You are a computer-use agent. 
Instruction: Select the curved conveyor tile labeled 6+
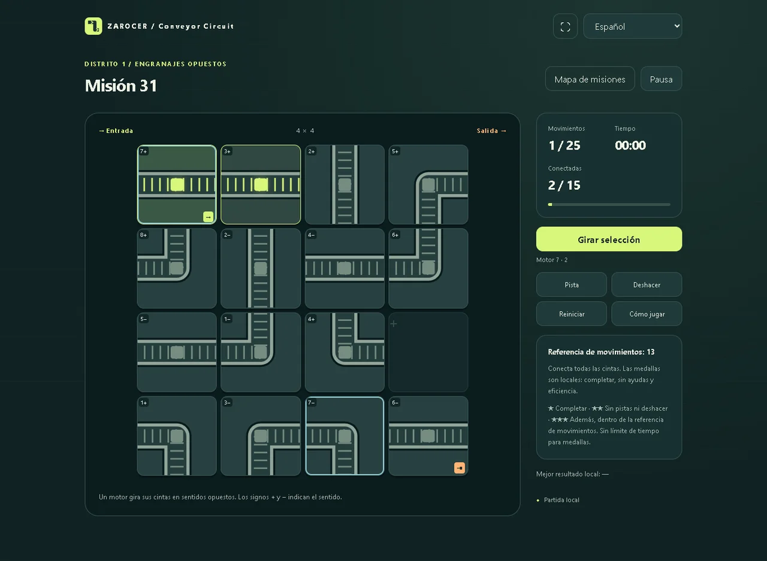coord(428,268)
